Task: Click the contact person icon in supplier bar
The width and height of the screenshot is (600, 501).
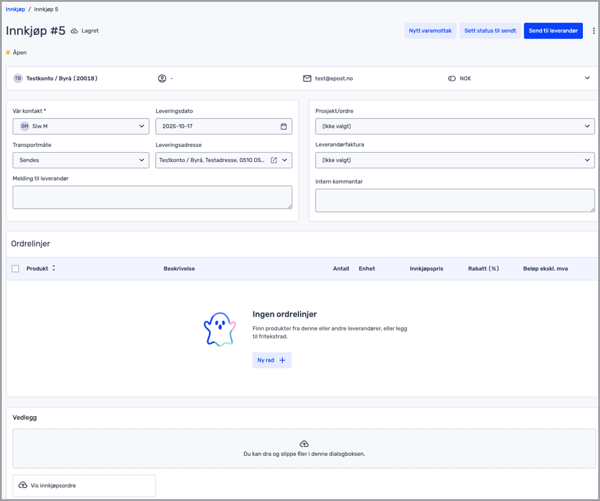Action: point(162,78)
